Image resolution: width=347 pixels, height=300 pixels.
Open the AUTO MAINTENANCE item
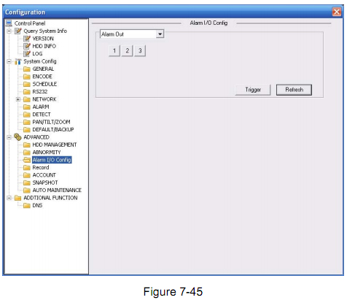(57, 191)
